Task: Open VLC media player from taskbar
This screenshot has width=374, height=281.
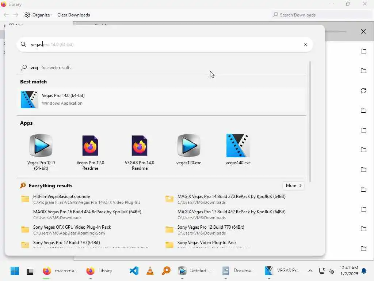Action: pyautogui.click(x=150, y=271)
